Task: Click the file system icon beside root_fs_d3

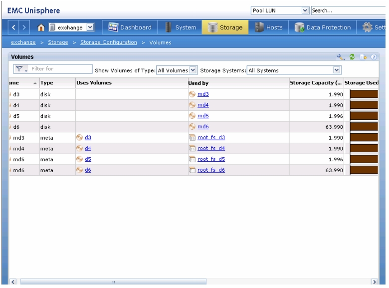Action: click(x=193, y=138)
